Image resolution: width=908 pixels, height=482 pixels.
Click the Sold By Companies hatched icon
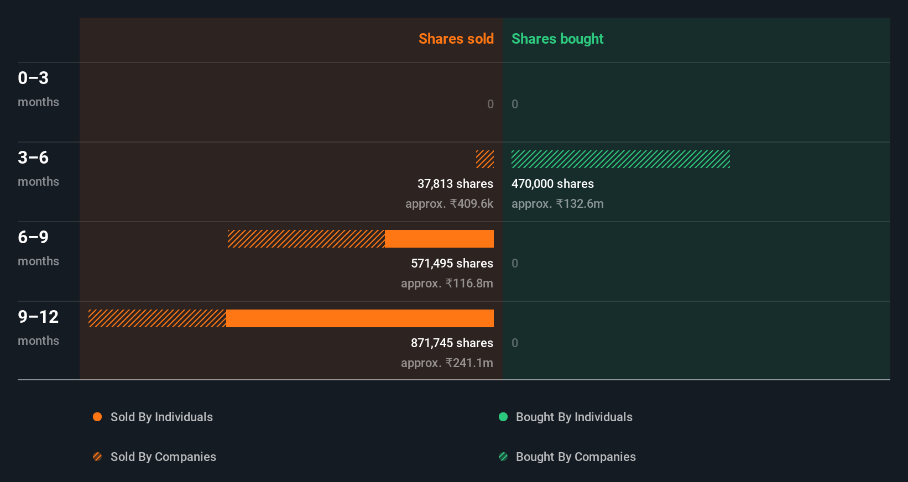97,457
